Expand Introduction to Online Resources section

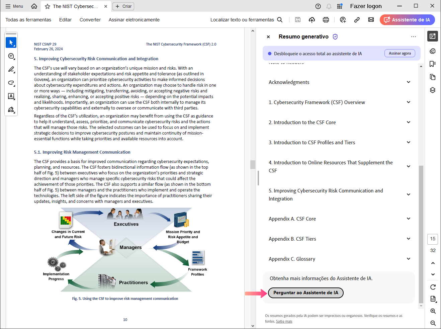[409, 166]
